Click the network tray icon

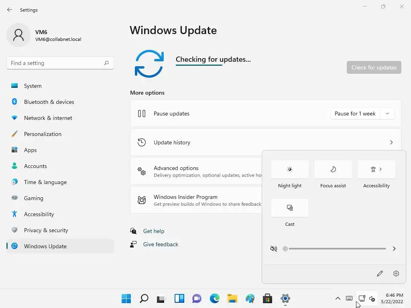[x=362, y=298]
